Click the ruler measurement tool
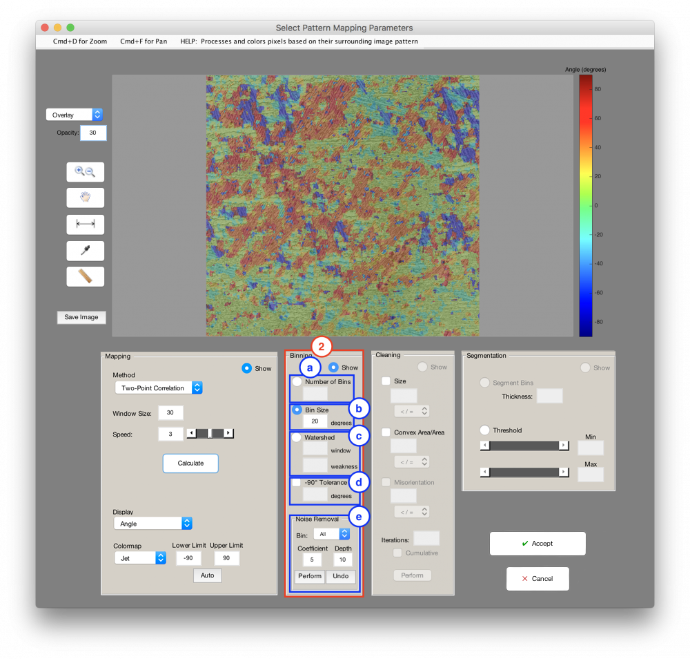The height and width of the screenshot is (659, 690). [x=86, y=276]
